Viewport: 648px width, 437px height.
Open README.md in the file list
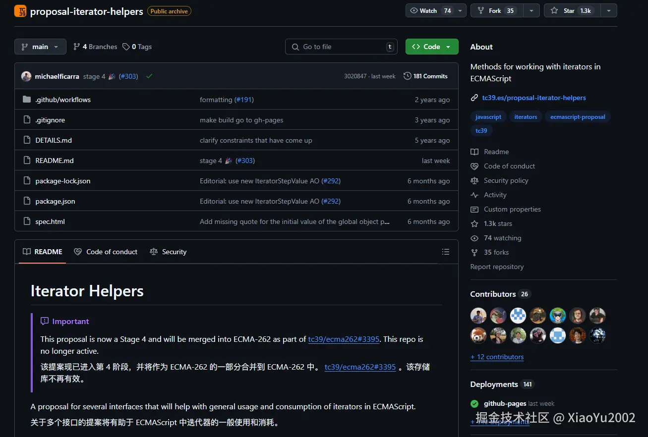click(x=55, y=161)
